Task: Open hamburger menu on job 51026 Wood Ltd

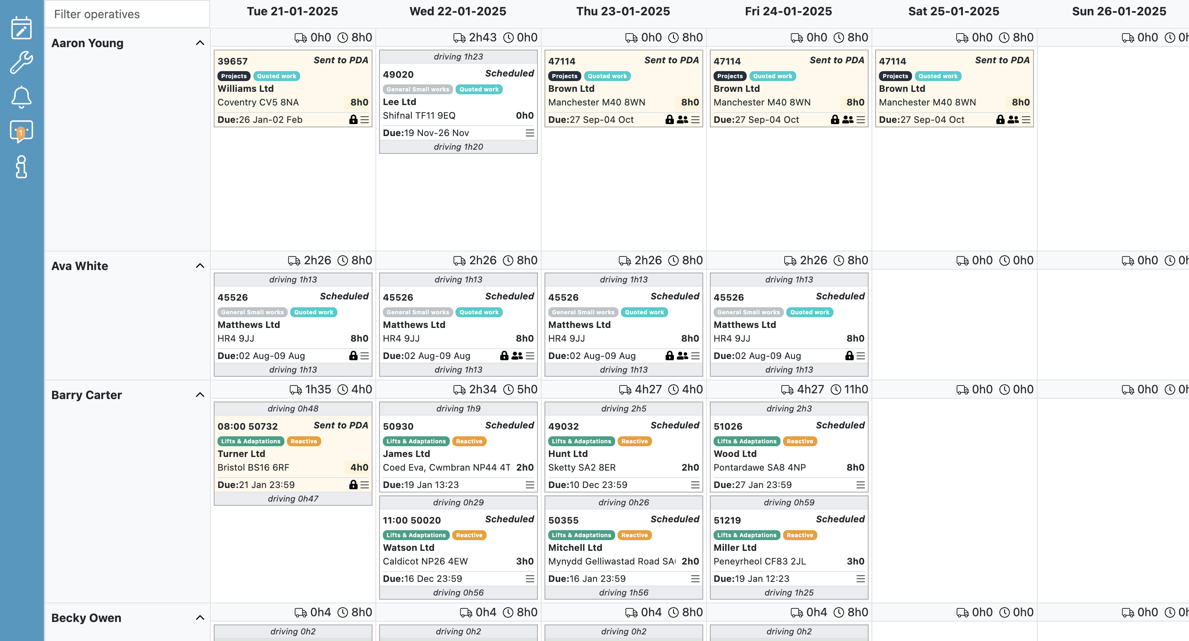Action: click(860, 485)
